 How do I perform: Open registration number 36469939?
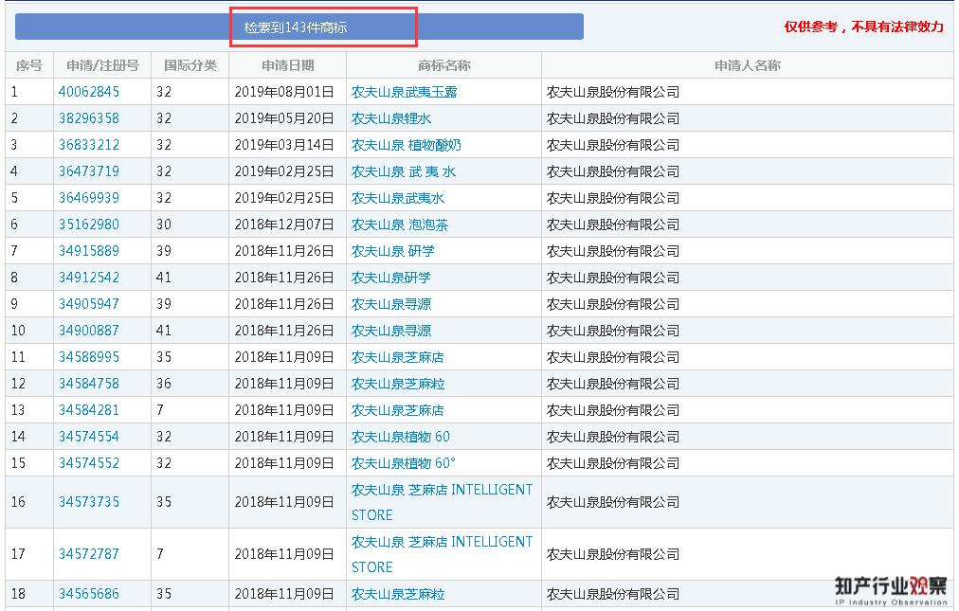(x=89, y=198)
